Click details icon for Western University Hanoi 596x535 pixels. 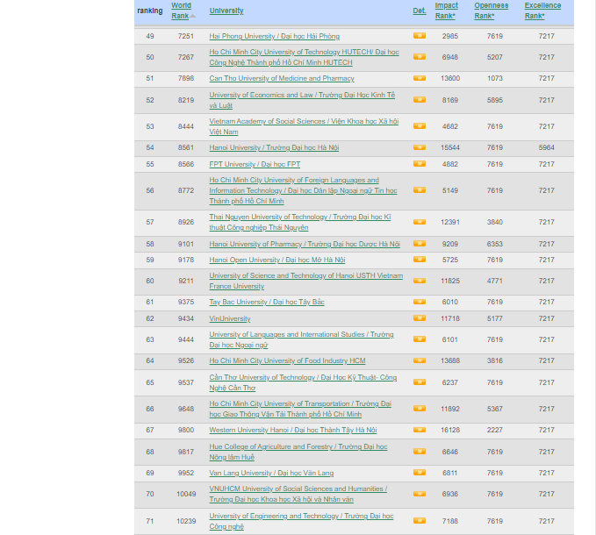click(420, 430)
